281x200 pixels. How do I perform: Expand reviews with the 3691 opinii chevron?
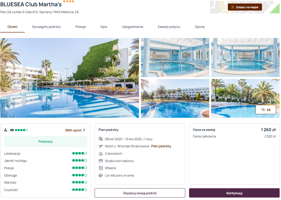pos(85,131)
